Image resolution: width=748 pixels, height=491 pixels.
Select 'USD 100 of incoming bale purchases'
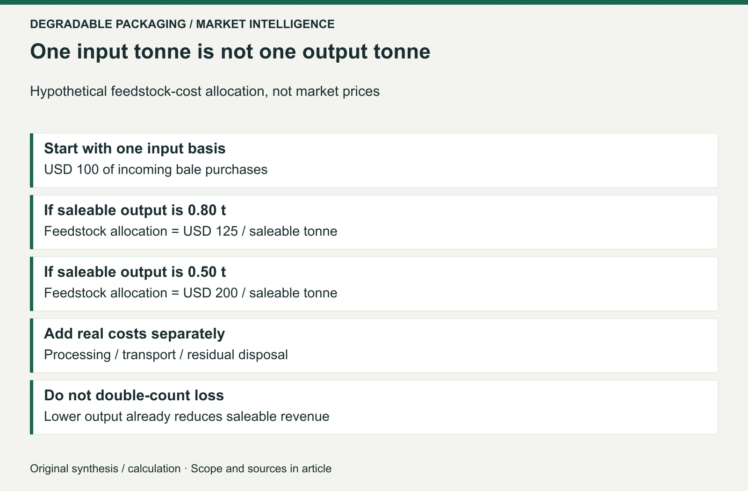coord(156,169)
